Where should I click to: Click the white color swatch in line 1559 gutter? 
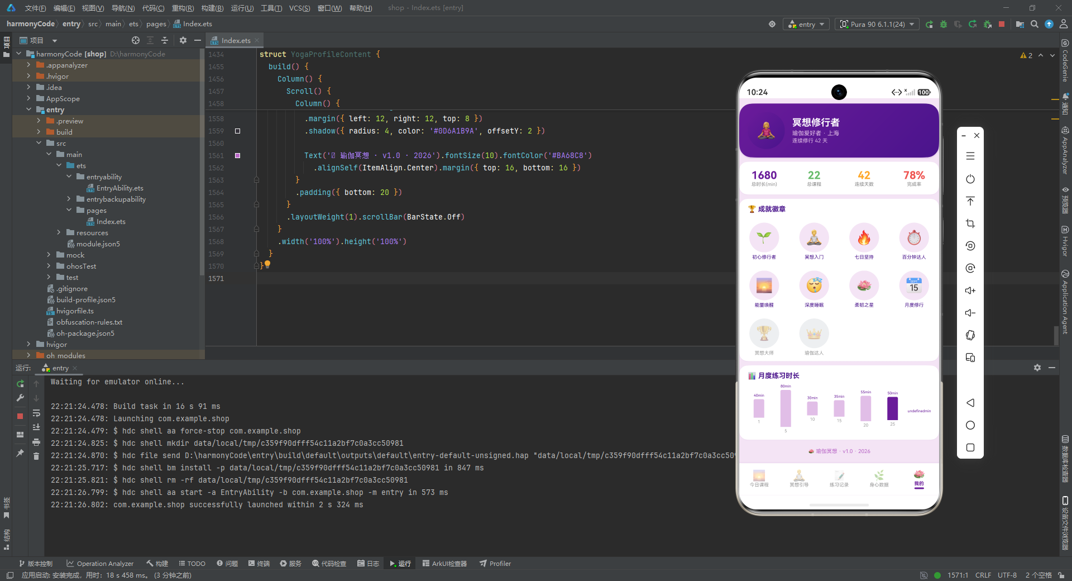237,131
